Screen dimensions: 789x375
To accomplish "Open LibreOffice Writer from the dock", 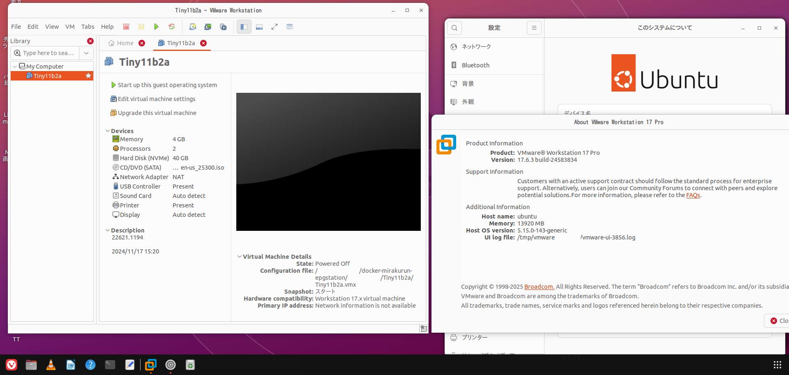I will (x=71, y=365).
